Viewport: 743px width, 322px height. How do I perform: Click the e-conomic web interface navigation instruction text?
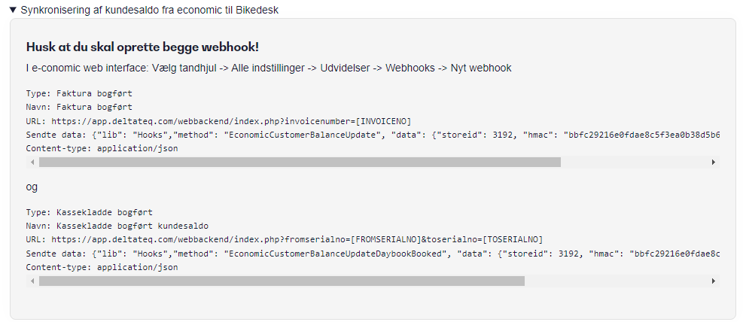pyautogui.click(x=269, y=68)
